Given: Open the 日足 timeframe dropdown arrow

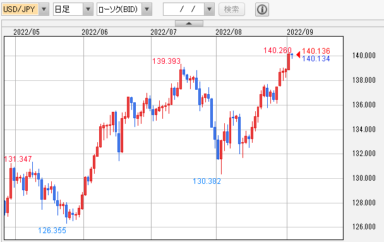Looking at the screenshot, I should 88,9.
